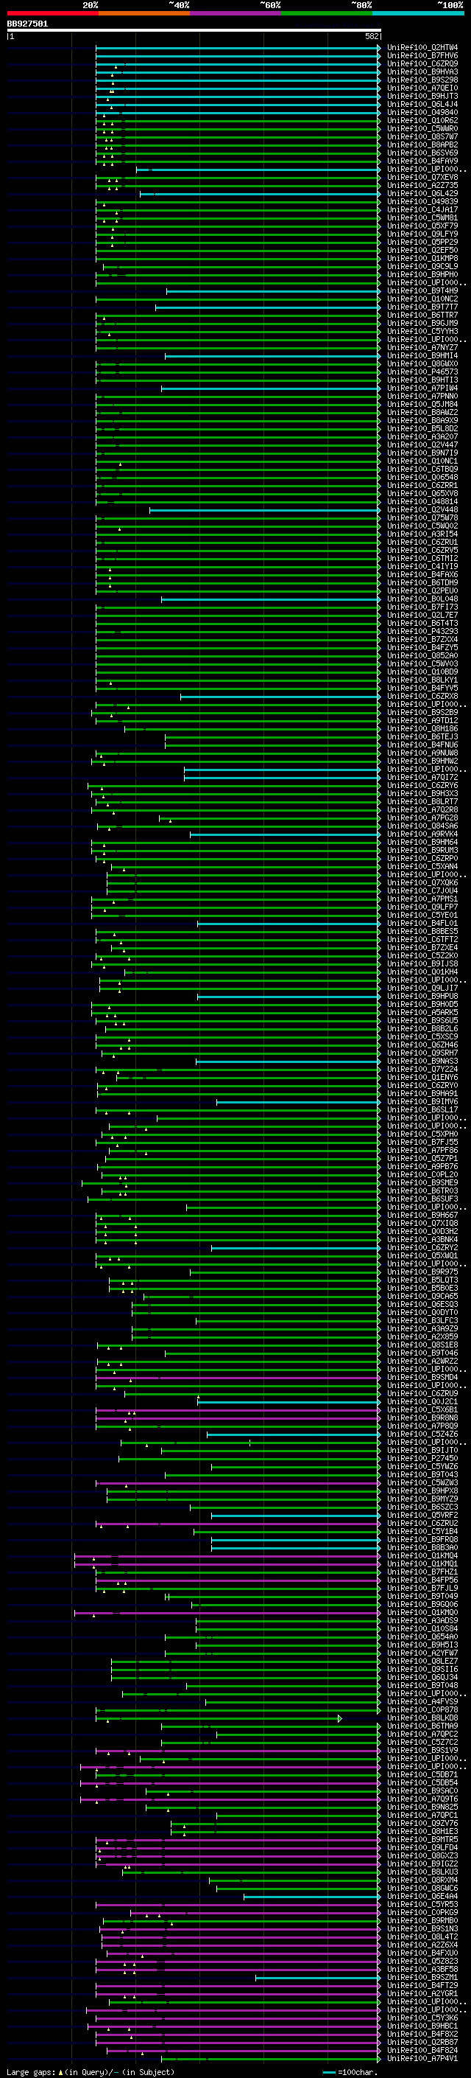The height and width of the screenshot is (2078, 471).
Task: Open hit UniRef100_B7FHV6
Action: point(422,56)
